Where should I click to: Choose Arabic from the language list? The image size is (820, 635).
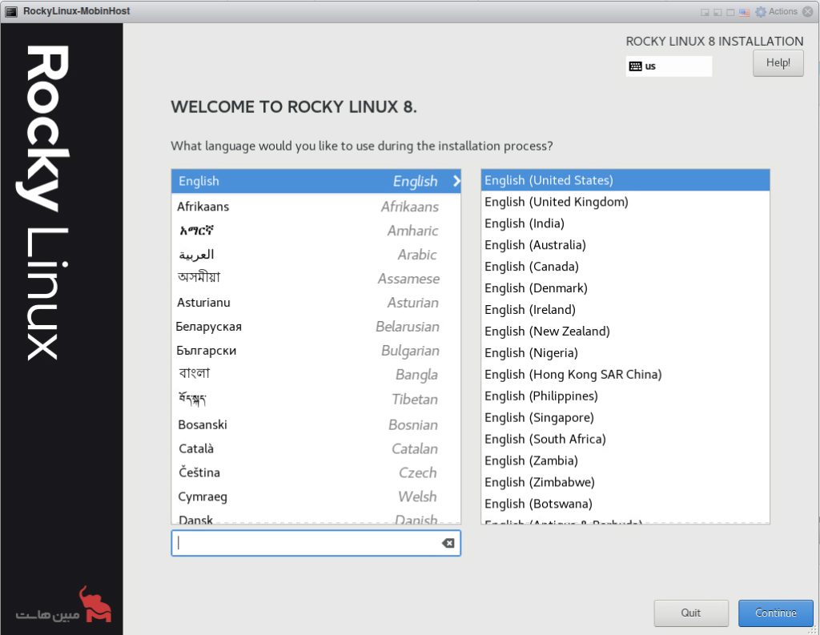[316, 255]
